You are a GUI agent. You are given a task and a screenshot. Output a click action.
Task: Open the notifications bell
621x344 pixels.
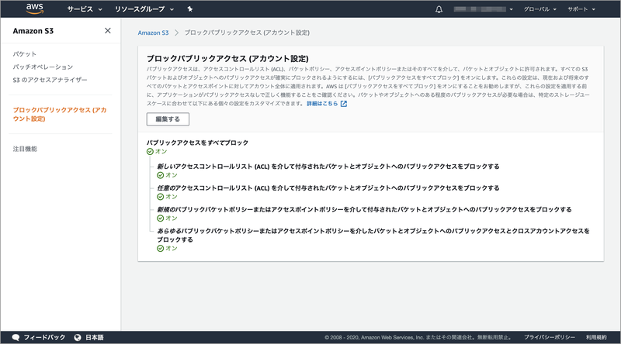439,9
